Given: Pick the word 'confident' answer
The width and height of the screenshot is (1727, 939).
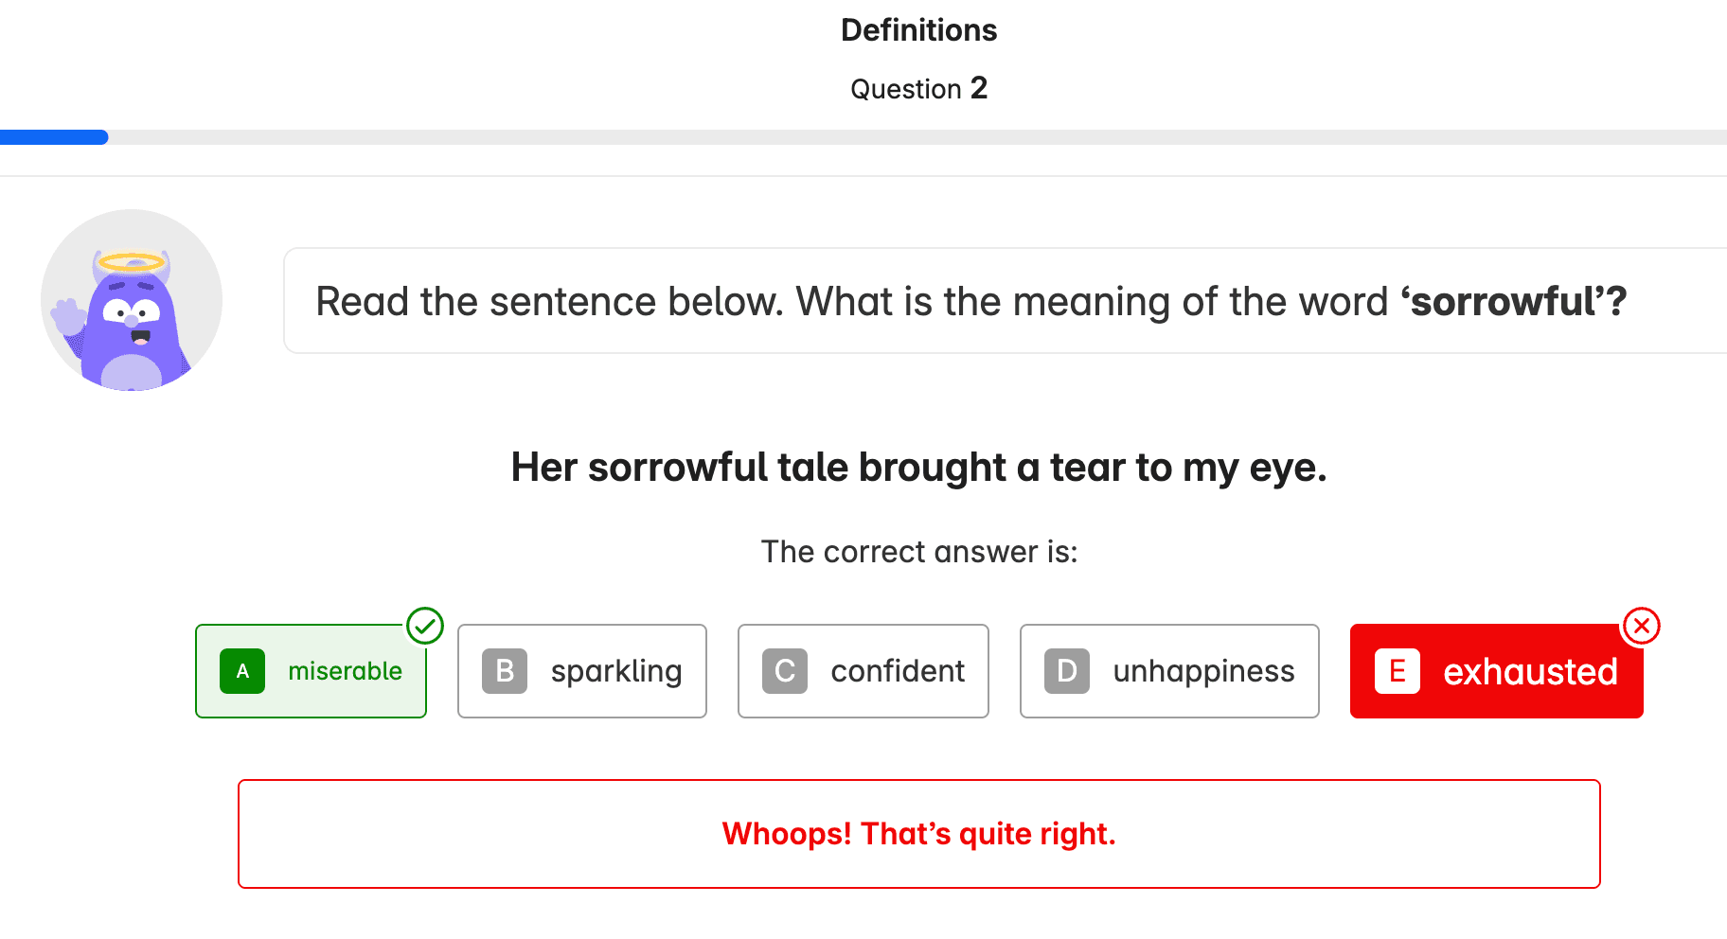Looking at the screenshot, I should click(x=898, y=671).
